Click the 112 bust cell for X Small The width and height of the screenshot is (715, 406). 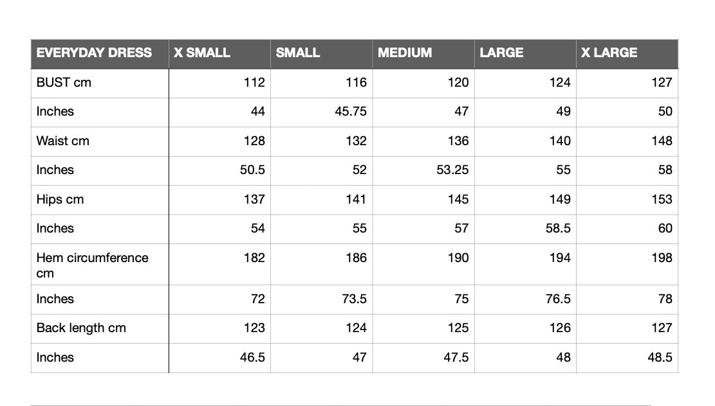click(x=220, y=84)
